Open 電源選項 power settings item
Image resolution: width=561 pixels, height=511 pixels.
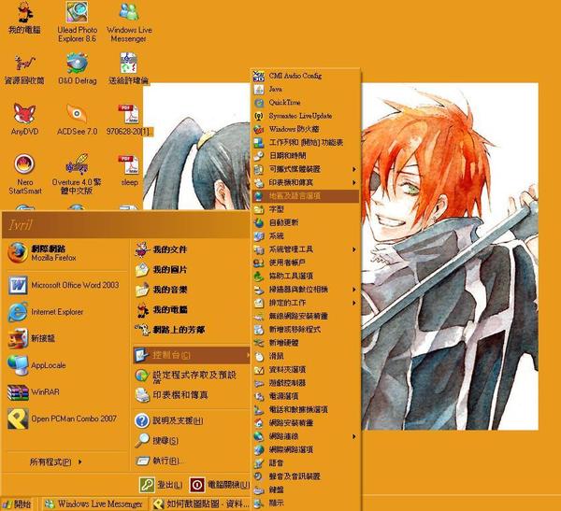(x=306, y=396)
